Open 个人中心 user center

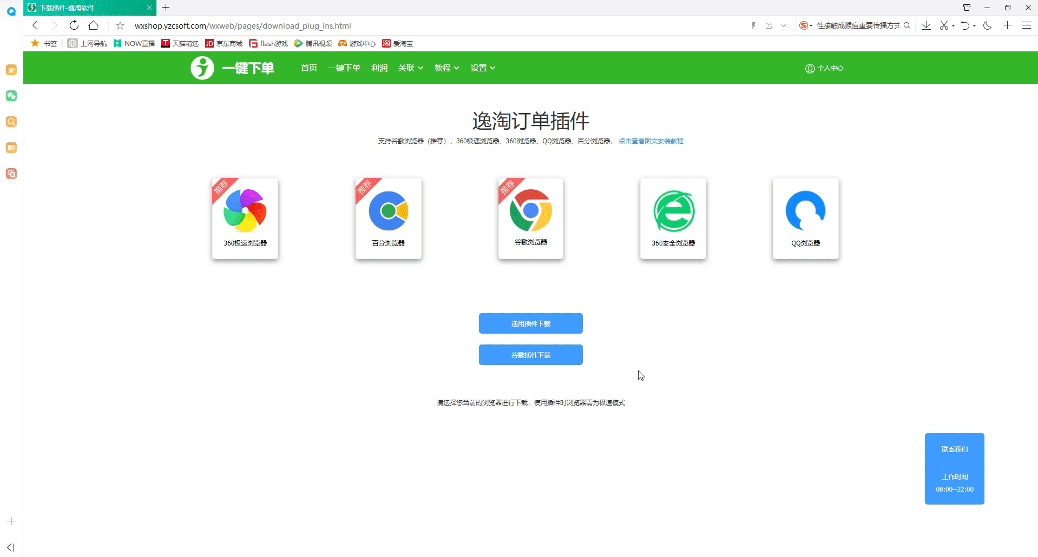pos(824,68)
